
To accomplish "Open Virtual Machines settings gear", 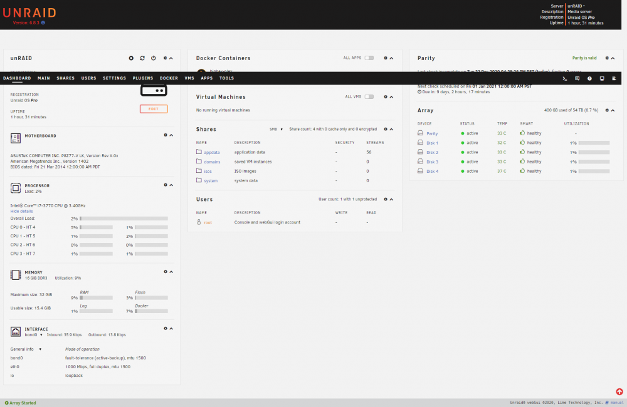I will click(386, 97).
